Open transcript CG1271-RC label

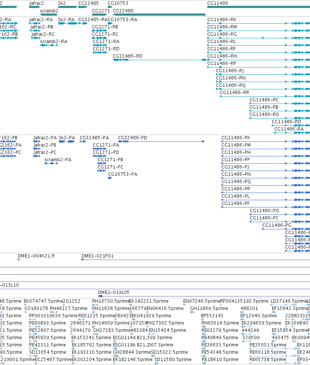click(105, 34)
